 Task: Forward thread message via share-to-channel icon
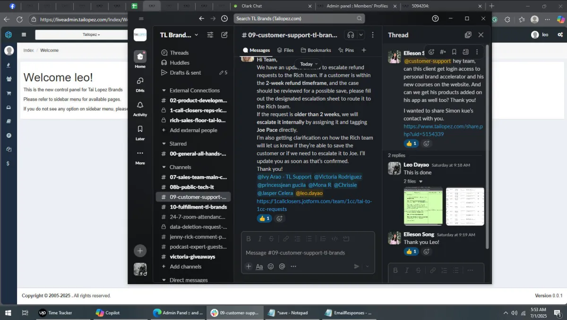click(x=443, y=52)
